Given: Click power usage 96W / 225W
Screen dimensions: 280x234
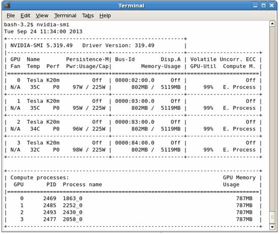Looking at the screenshot, I should (x=89, y=129).
